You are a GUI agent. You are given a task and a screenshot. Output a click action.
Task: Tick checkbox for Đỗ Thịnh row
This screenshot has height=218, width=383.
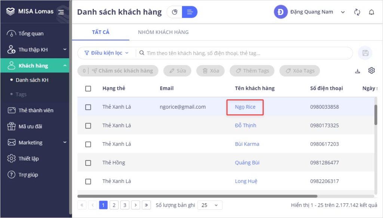88,125
